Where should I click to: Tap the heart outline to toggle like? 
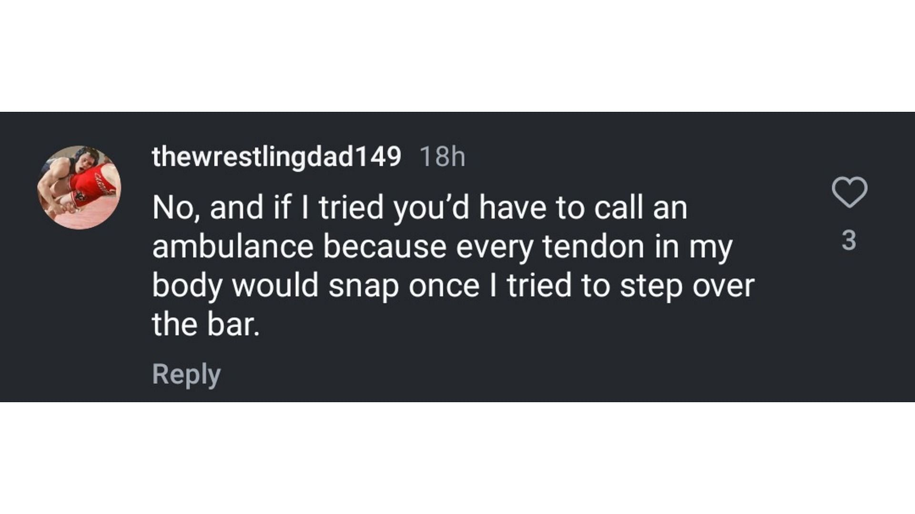coord(849,192)
